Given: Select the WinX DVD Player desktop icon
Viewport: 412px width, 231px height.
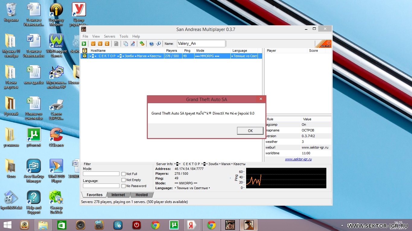Looking at the screenshot, I should click(x=56, y=171).
